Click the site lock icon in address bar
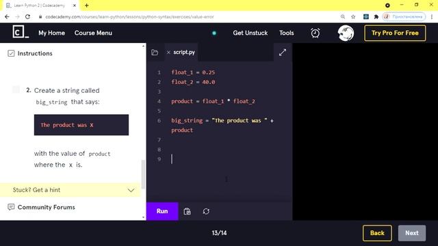 40,16
